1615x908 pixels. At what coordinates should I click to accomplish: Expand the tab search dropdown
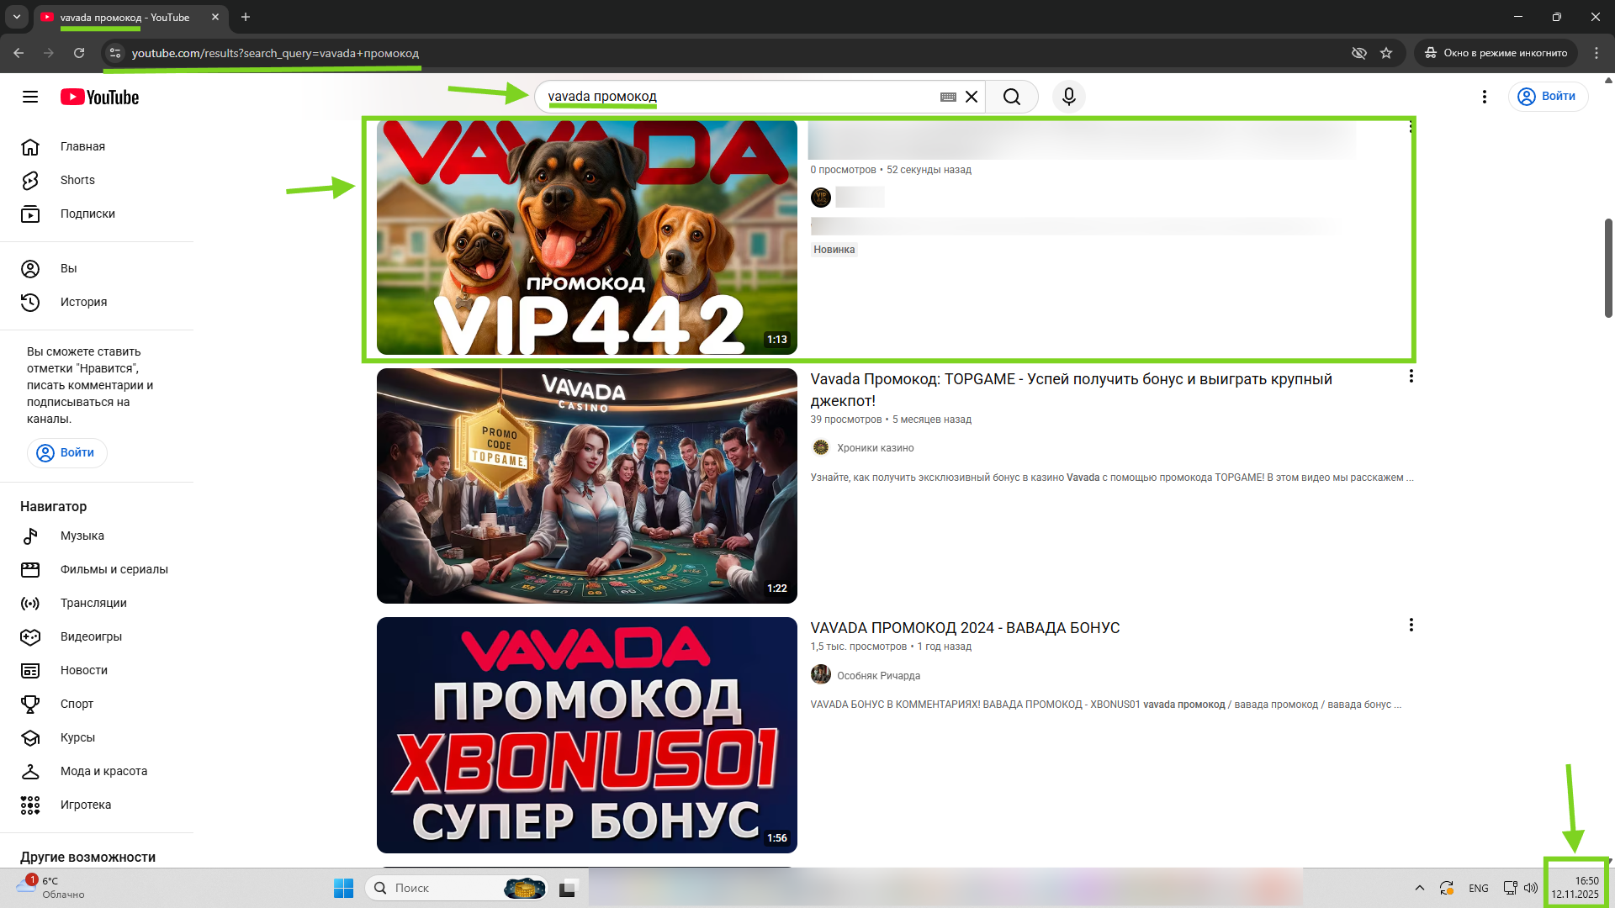[16, 17]
